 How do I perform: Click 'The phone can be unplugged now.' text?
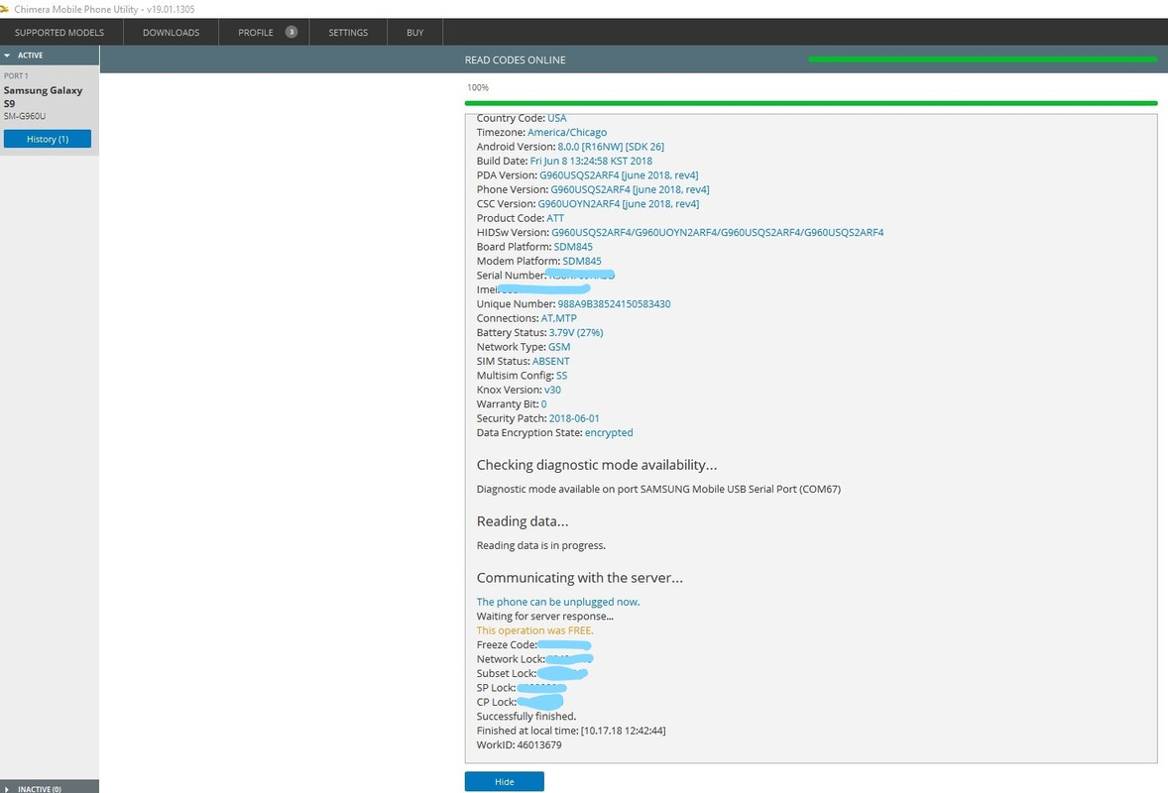(x=558, y=602)
